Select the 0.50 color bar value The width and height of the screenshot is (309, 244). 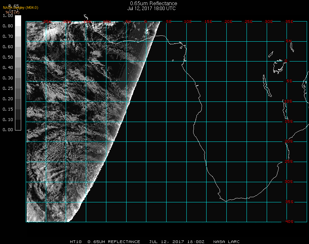8,57
